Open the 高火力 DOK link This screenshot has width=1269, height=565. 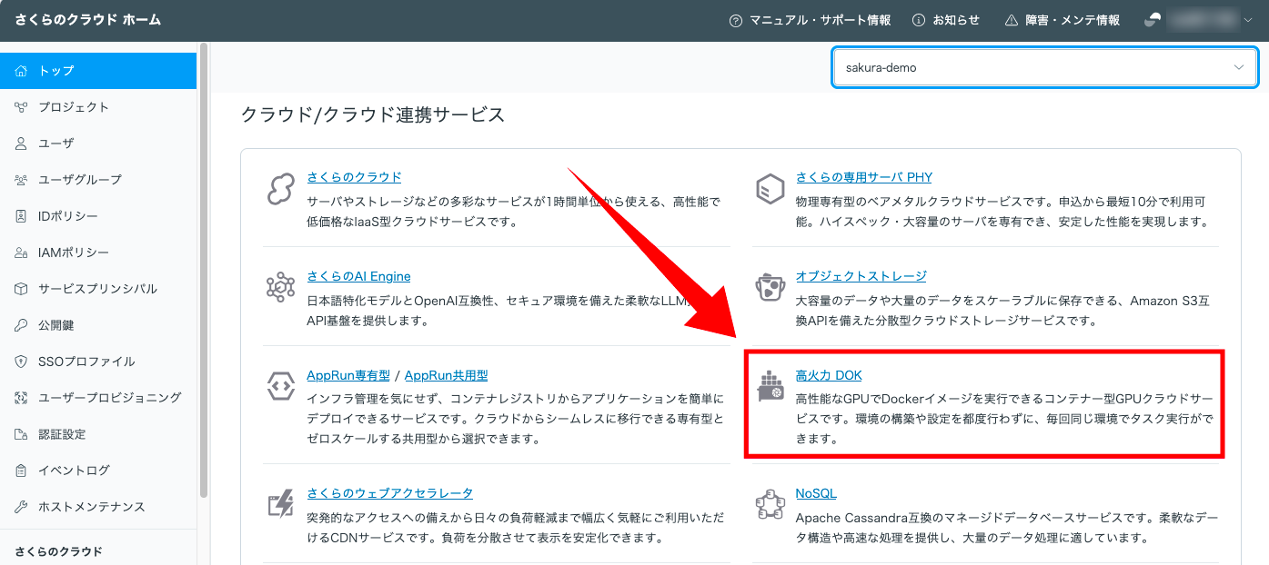pos(828,375)
